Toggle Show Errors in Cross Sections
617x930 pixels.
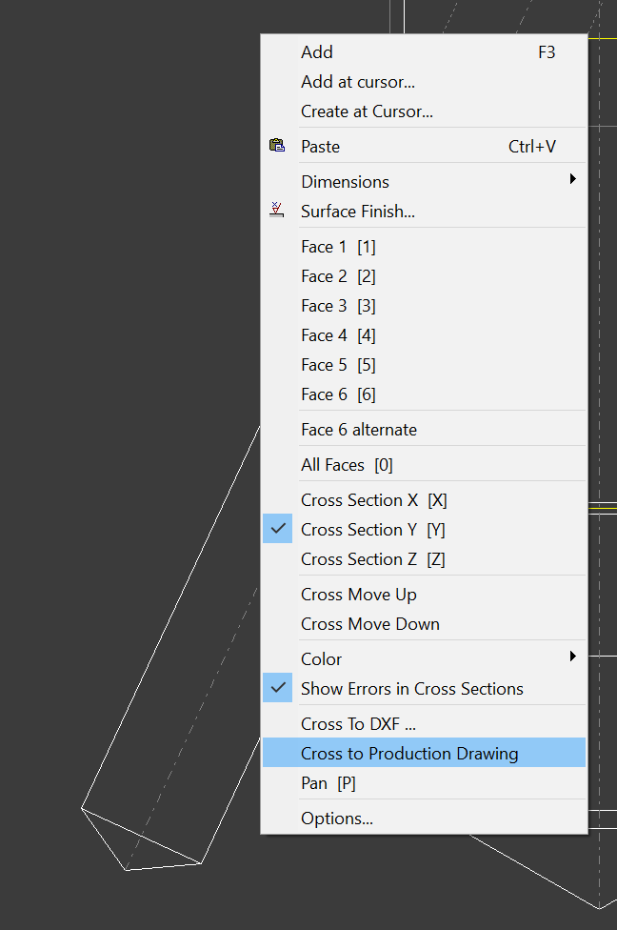point(277,688)
